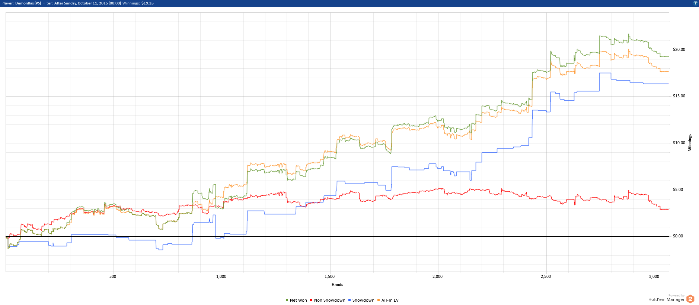Click the $10.00 winnings axis label
Viewport: 699px width, 305px height.
679,143
